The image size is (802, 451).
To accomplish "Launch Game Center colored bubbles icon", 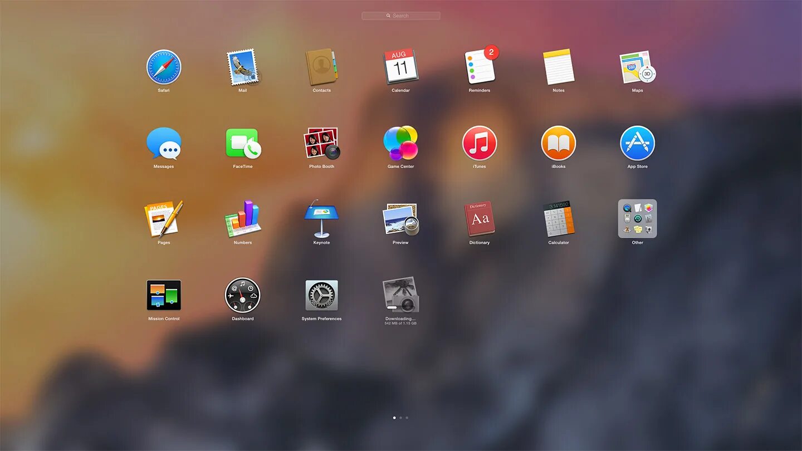I will 400,143.
